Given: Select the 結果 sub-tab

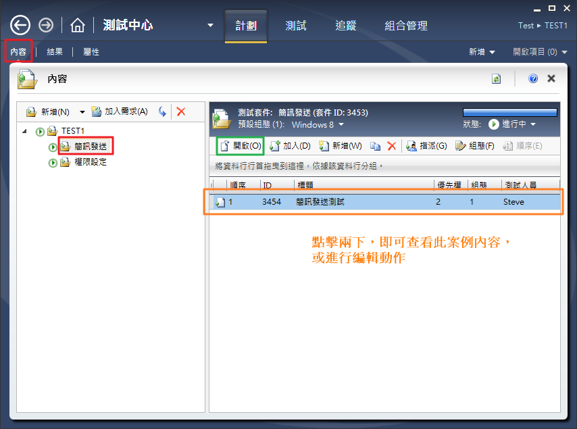Looking at the screenshot, I should click(x=55, y=51).
